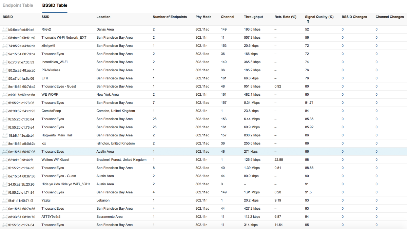The image size is (407, 229).
Task: Sort by Retr. Rate (%) column header
Action: [x=285, y=17]
